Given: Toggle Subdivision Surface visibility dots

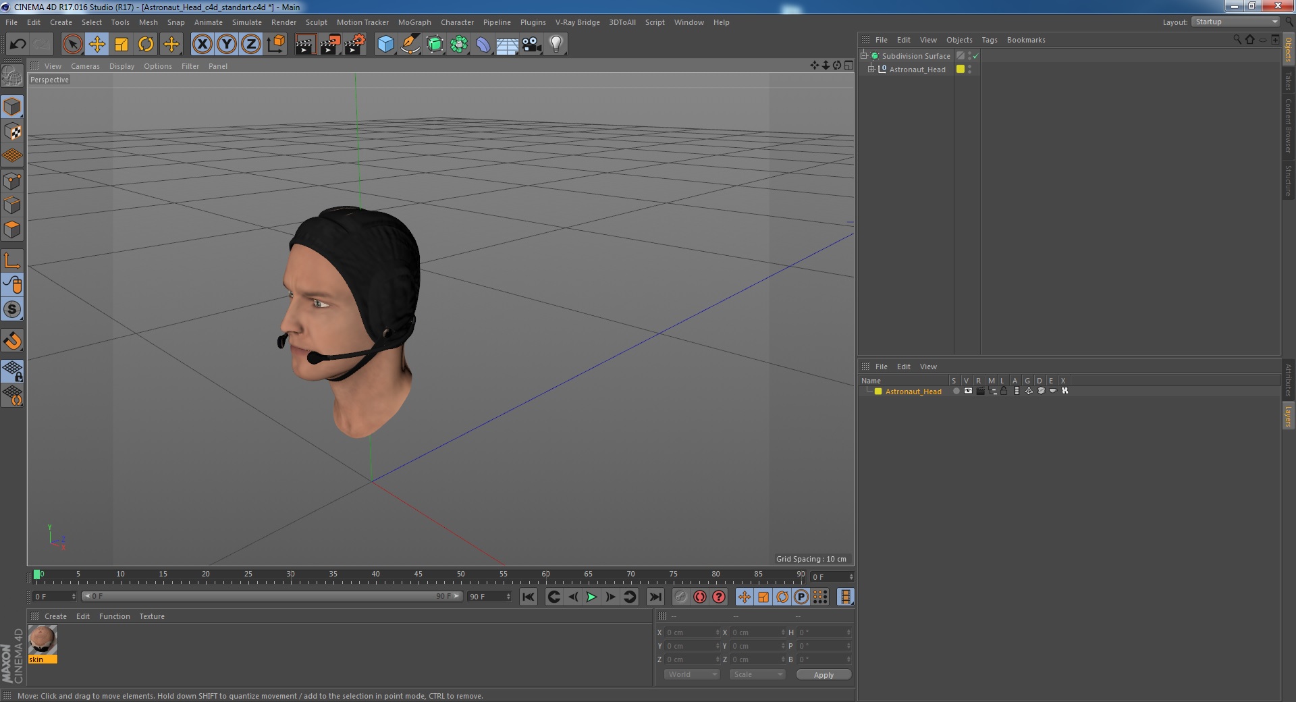Looking at the screenshot, I should [x=970, y=56].
